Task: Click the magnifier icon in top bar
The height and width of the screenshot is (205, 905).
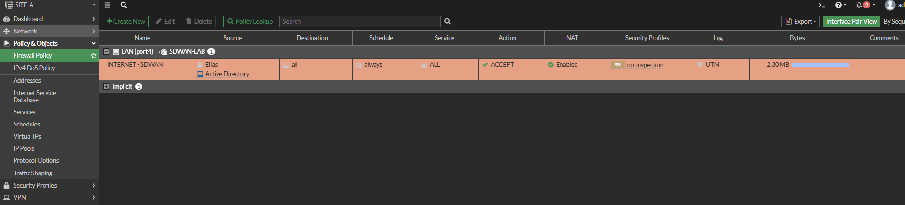Action: tap(124, 5)
